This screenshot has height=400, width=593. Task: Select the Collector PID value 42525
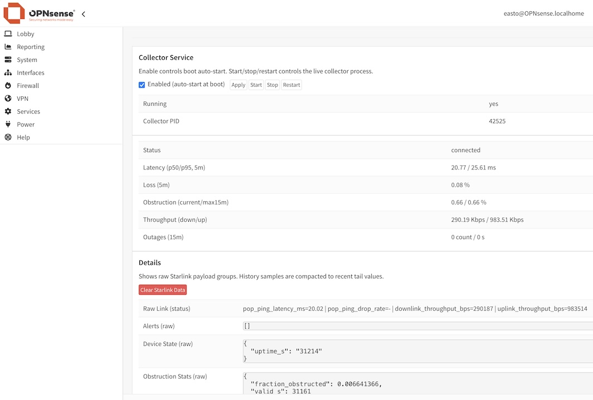497,121
